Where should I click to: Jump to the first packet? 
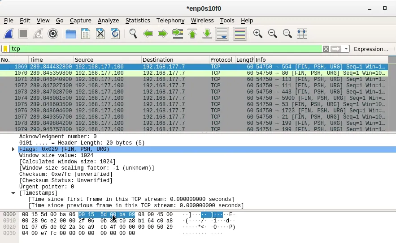point(192,34)
